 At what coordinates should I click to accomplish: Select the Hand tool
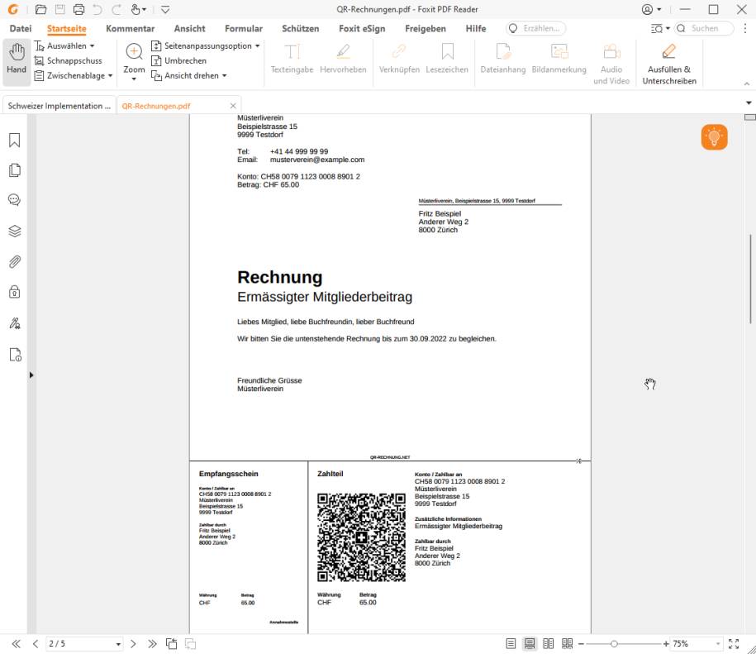(16, 58)
